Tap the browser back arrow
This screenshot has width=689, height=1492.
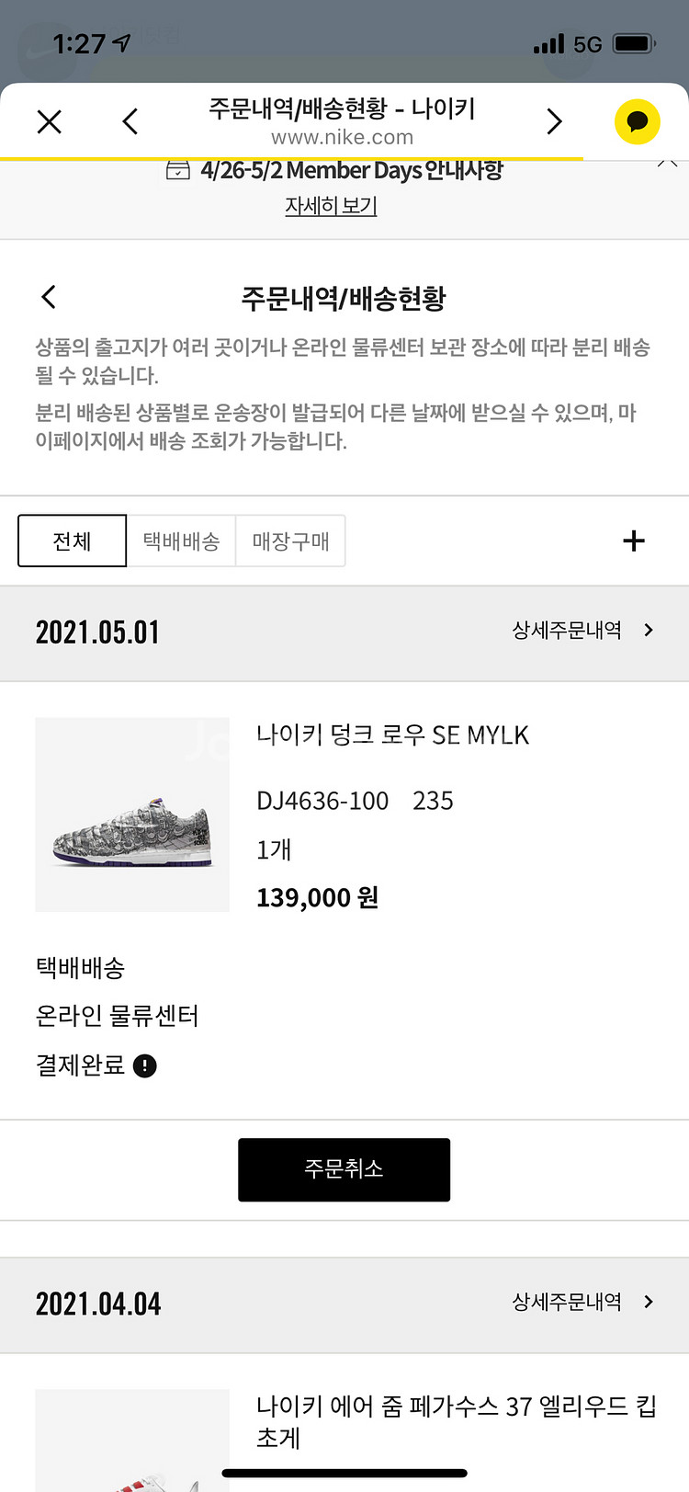(130, 121)
